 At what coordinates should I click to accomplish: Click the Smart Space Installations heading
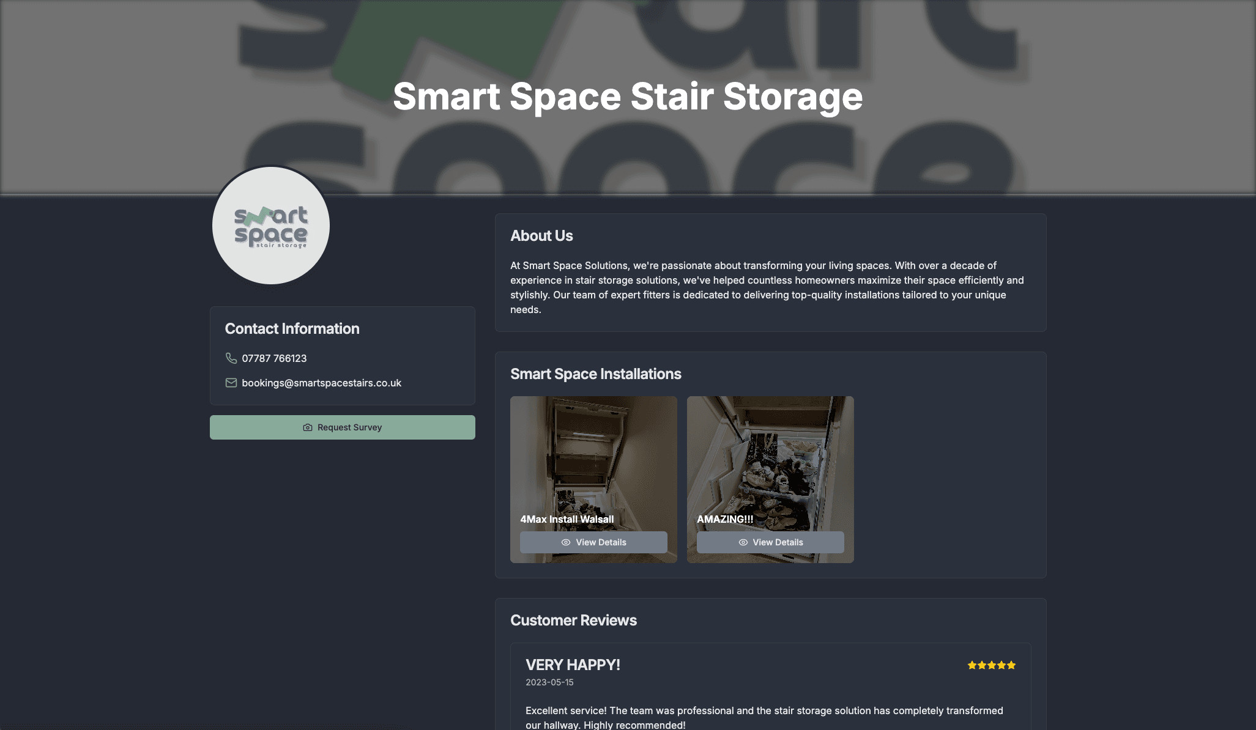596,374
